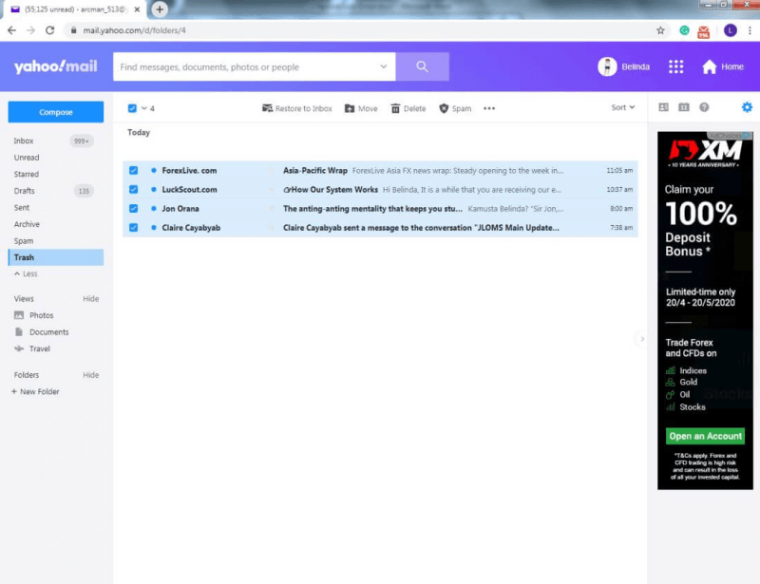Open the Sort dropdown

point(623,107)
